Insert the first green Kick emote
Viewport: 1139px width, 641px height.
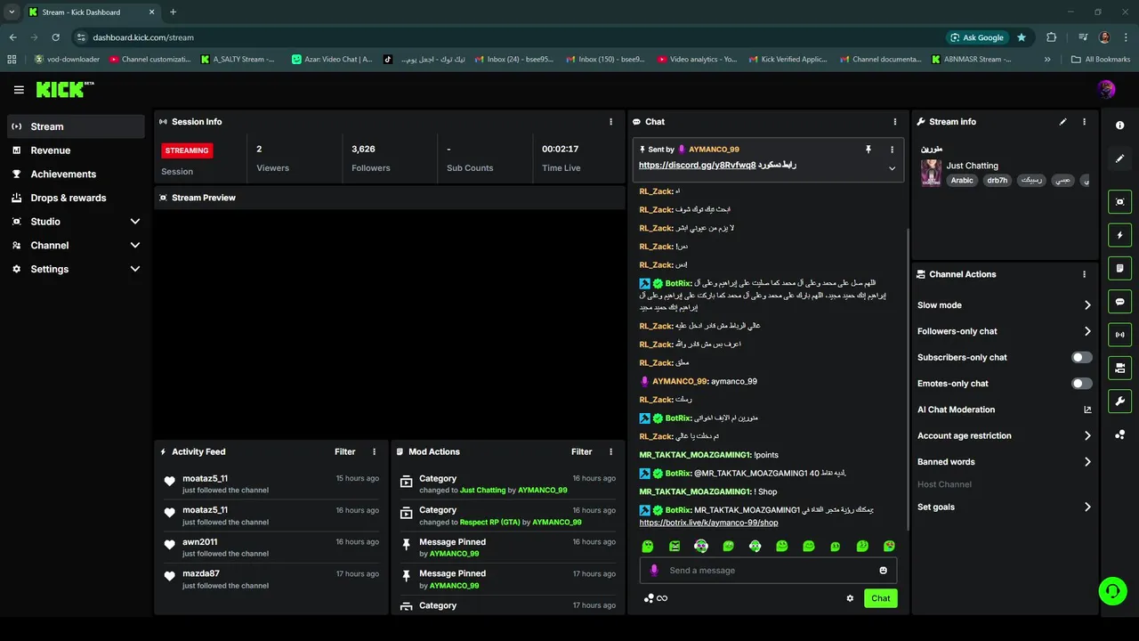648,546
